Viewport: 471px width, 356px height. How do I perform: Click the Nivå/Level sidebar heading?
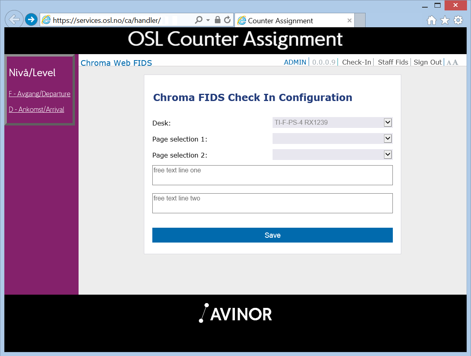[x=32, y=73]
